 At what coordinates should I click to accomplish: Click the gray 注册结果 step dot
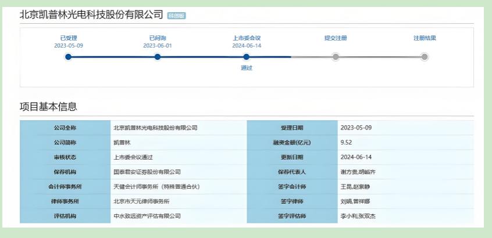pyautogui.click(x=425, y=57)
